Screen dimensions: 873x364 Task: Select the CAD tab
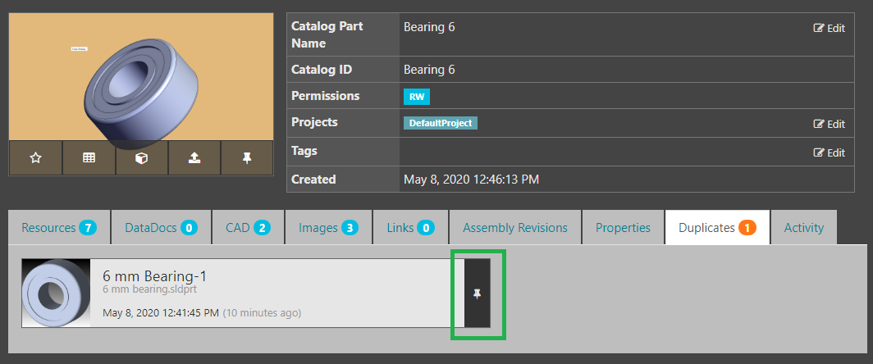coord(249,227)
